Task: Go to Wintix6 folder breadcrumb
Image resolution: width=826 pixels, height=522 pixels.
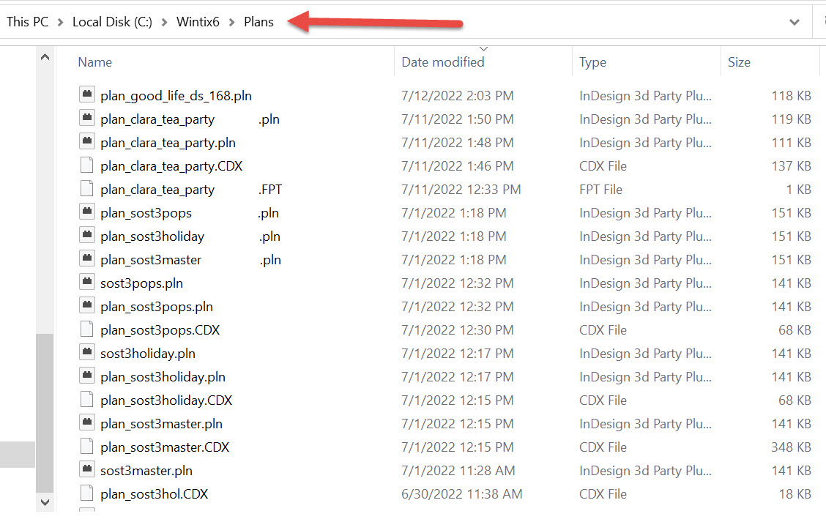Action: (x=198, y=21)
